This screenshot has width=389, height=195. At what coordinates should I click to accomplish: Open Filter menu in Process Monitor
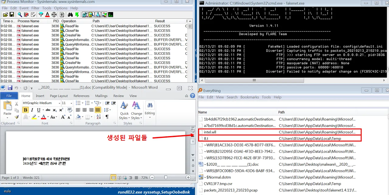[35, 8]
